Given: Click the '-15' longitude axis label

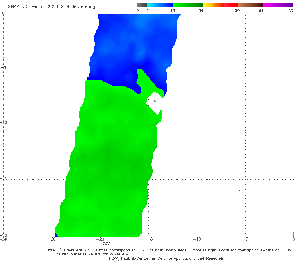Looking at the screenshot, I should 148,239.
